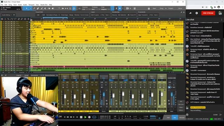Click the Main channel volume fader
The height and width of the screenshot is (126, 224).
coord(172,94)
